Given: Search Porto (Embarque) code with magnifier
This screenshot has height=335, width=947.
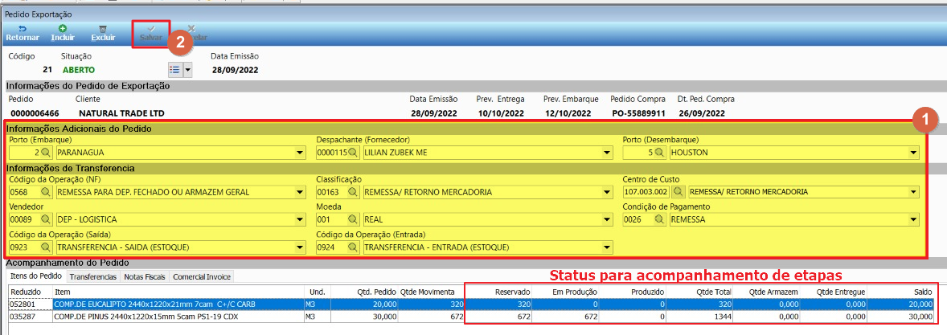Looking at the screenshot, I should pos(47,153).
